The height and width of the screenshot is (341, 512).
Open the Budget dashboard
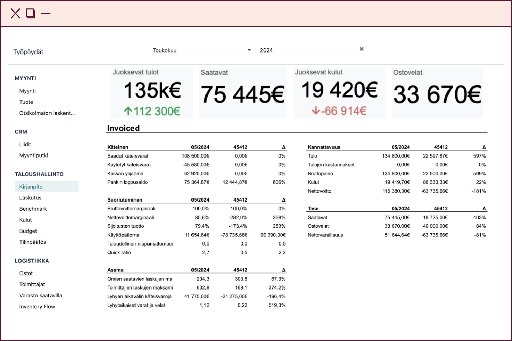pos(28,231)
